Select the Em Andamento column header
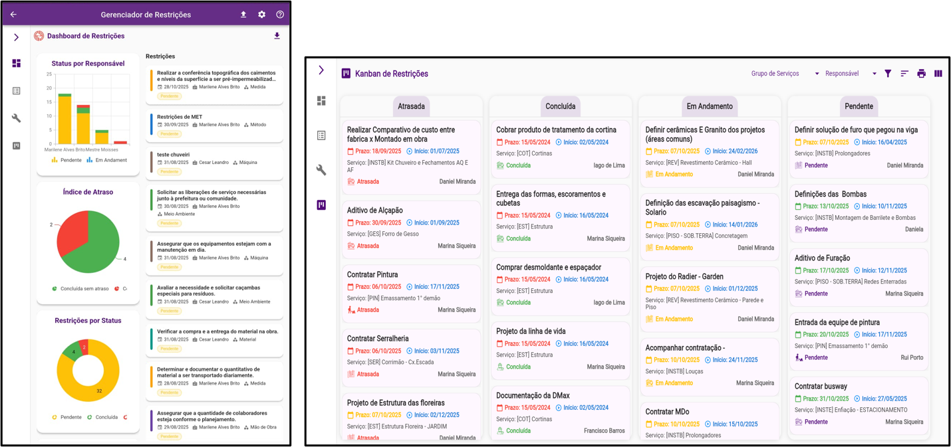The height and width of the screenshot is (447, 951). tap(709, 106)
